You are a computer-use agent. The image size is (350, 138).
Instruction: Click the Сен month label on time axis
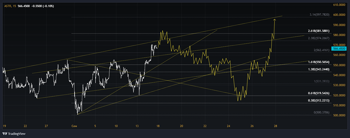coord(74,126)
